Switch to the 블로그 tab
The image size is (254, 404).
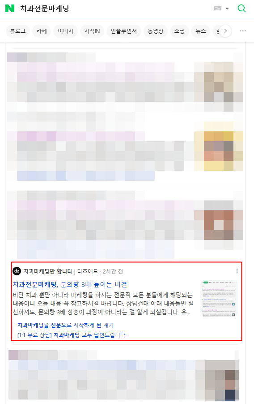(18, 31)
